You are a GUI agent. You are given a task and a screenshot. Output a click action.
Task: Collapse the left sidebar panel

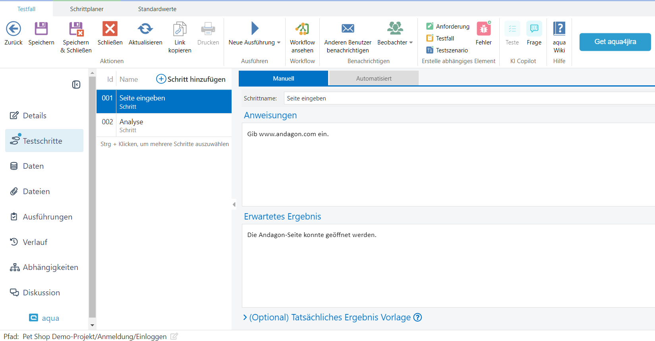click(76, 85)
